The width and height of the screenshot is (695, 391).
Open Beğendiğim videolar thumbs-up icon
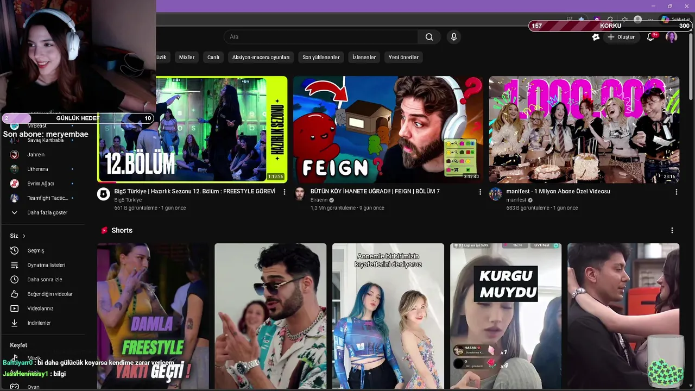[x=15, y=294]
